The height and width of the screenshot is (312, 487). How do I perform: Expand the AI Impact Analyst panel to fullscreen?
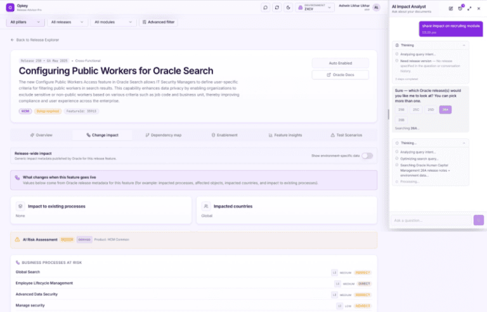coord(469,8)
